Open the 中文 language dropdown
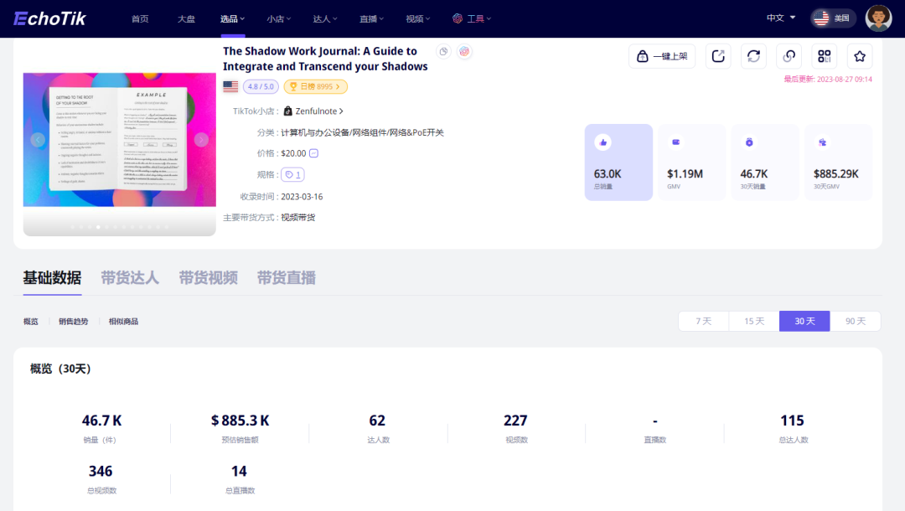The image size is (905, 511). 781,18
